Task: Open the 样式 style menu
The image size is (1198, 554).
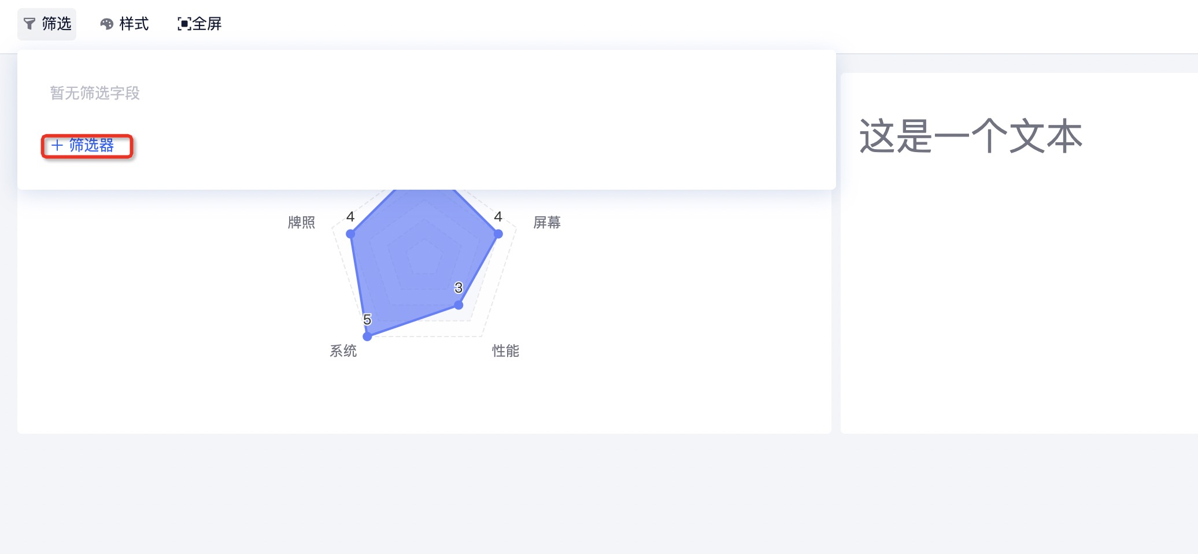Action: coord(124,24)
